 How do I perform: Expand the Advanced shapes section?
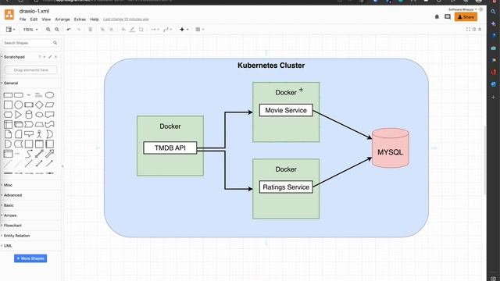coord(12,195)
